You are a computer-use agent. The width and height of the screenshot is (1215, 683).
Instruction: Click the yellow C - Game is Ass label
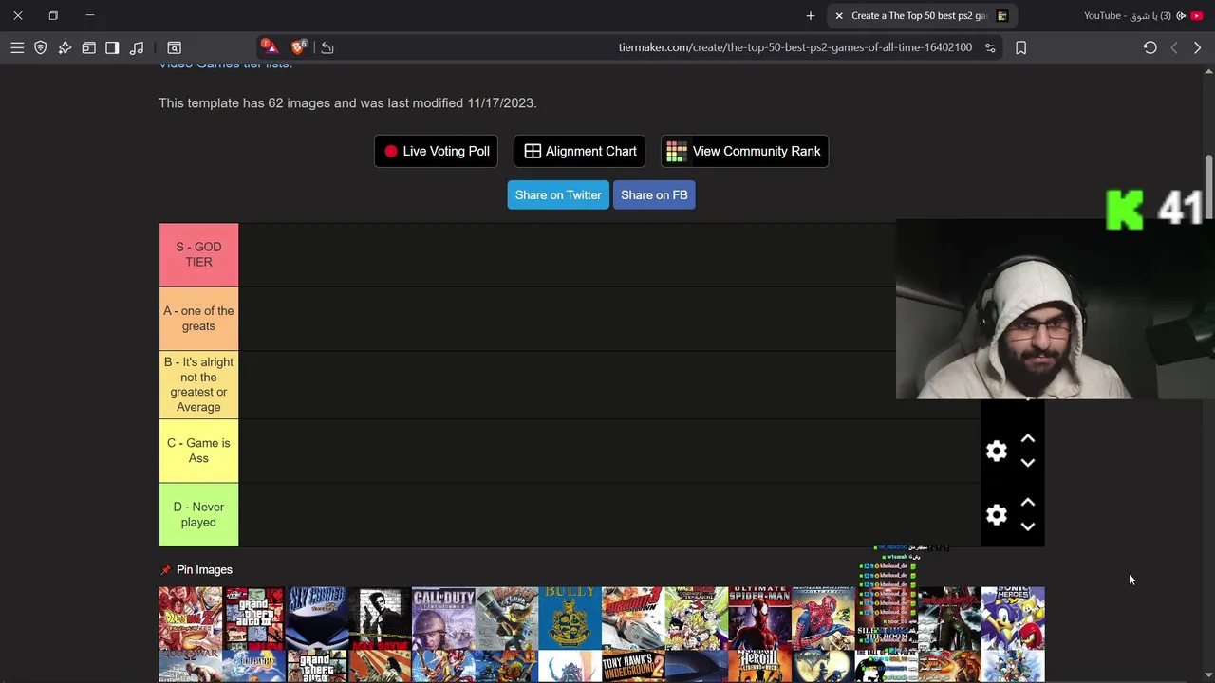(x=198, y=451)
